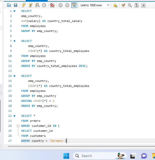The height and width of the screenshot is (160, 155).
Task: Save the script to file
Action: pyautogui.click(x=15, y=5)
